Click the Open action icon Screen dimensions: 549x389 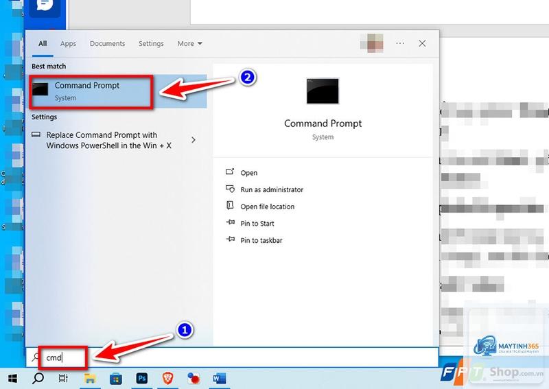[230, 172]
